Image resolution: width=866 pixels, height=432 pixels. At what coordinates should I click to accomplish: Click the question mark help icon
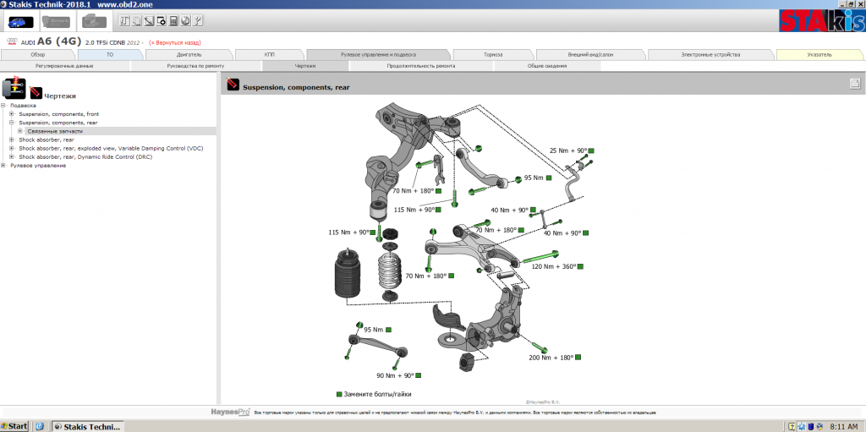pyautogui.click(x=198, y=21)
